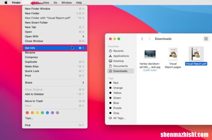Switch view using the grid icon

(206, 39)
